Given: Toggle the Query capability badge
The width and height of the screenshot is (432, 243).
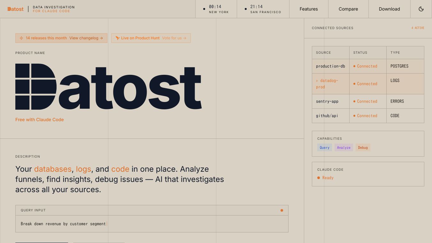Looking at the screenshot, I should (x=325, y=147).
